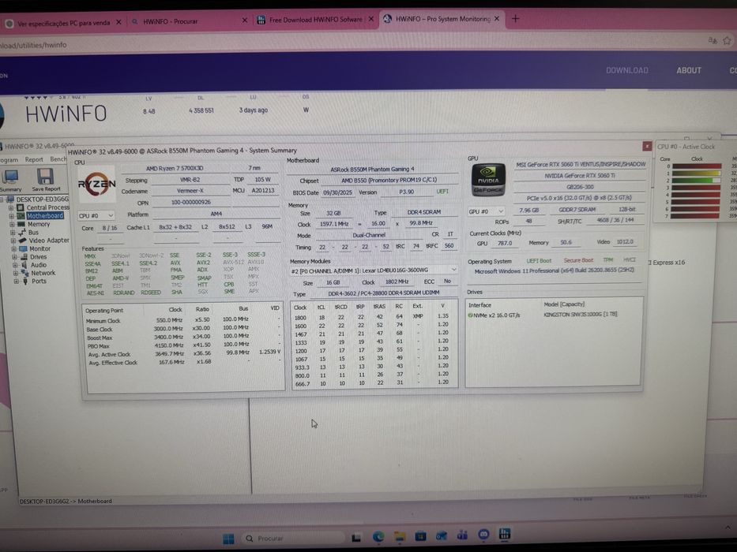Expand the Central Processor tree node

[10, 207]
